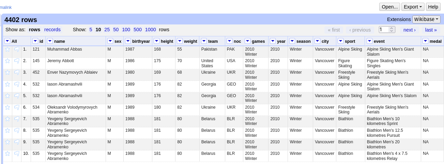Show 50 rows per page
444x164 pixels.
pyautogui.click(x=116, y=30)
